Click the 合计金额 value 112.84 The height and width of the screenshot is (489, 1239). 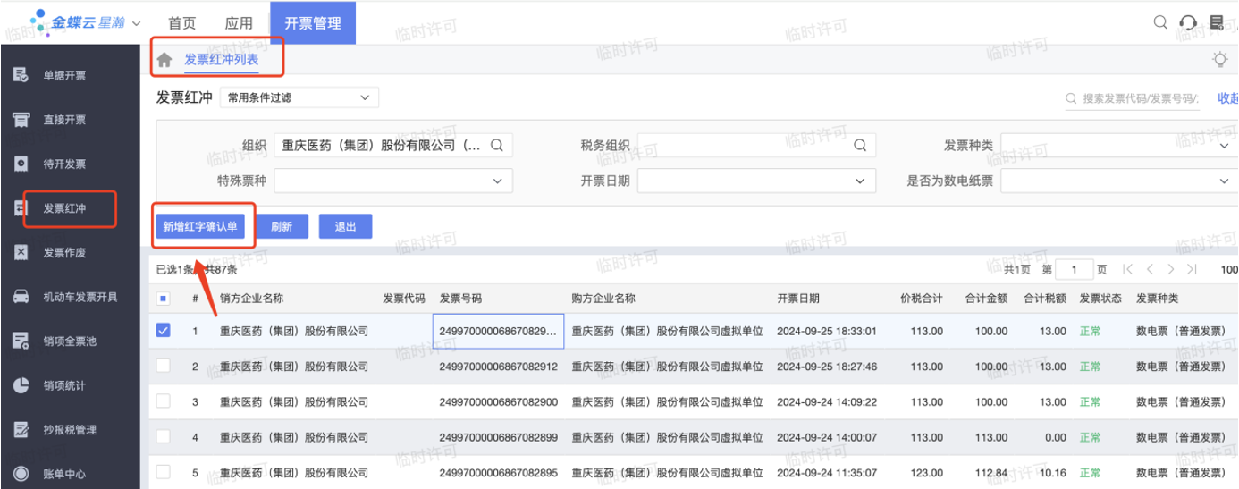(x=990, y=472)
